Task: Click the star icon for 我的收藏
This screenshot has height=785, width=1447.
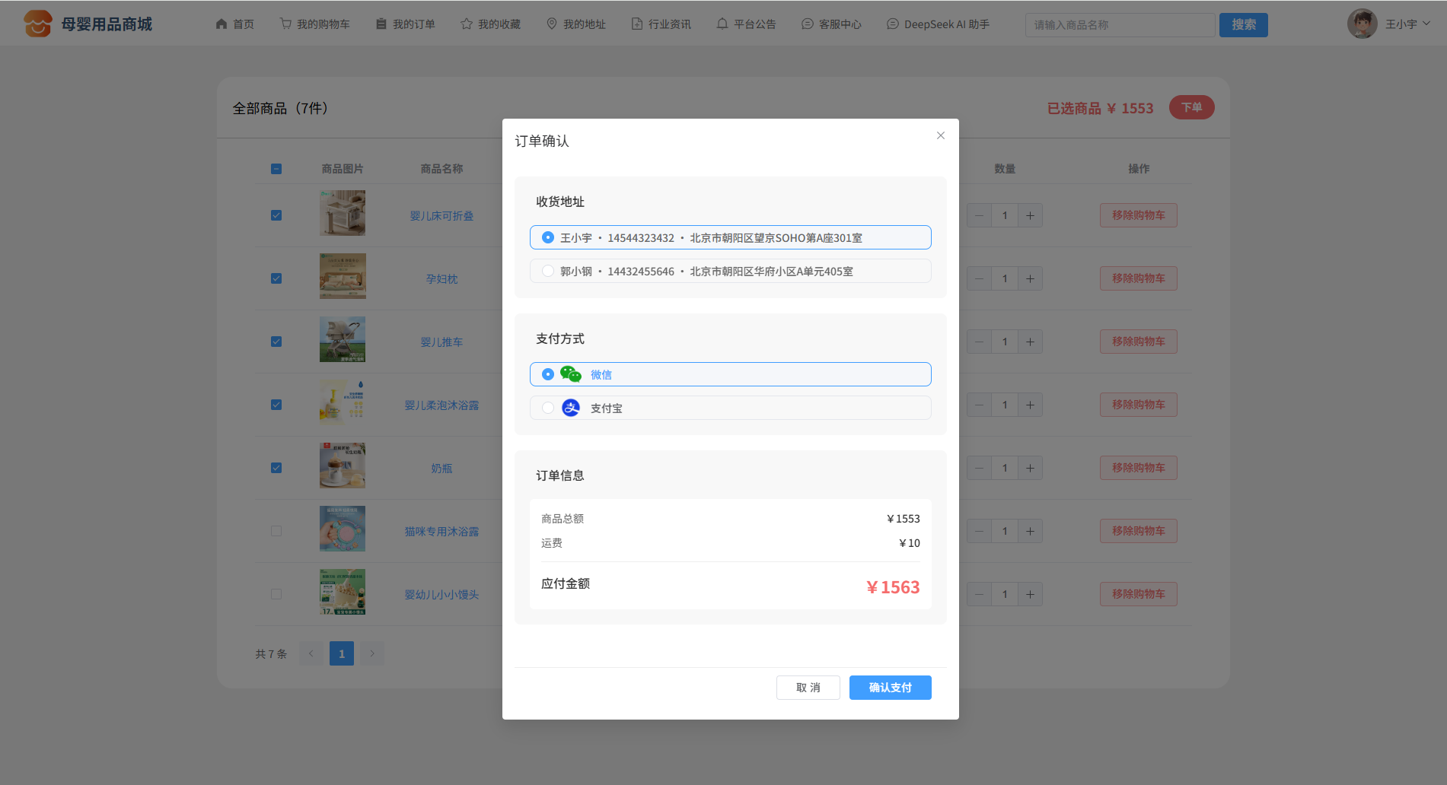Action: 467,24
